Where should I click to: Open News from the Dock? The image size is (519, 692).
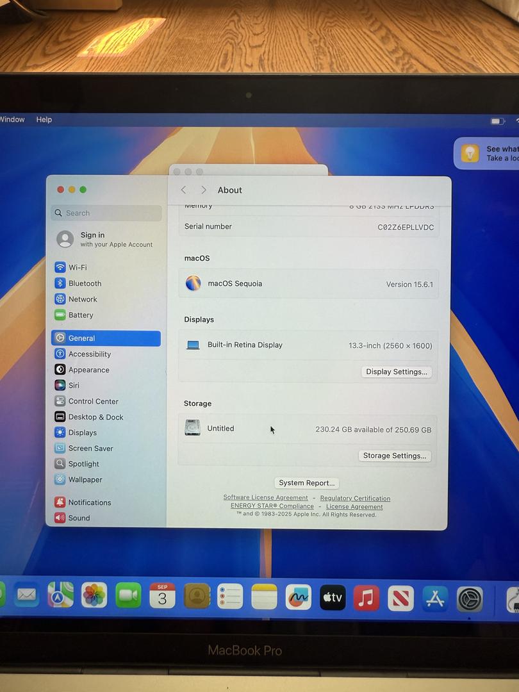(400, 598)
